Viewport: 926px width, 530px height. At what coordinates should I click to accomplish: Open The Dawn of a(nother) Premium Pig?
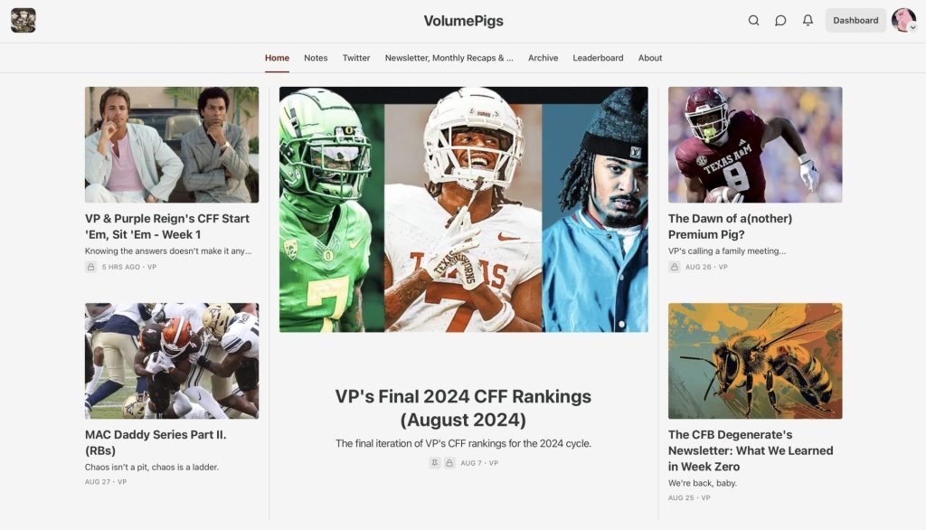(x=730, y=226)
